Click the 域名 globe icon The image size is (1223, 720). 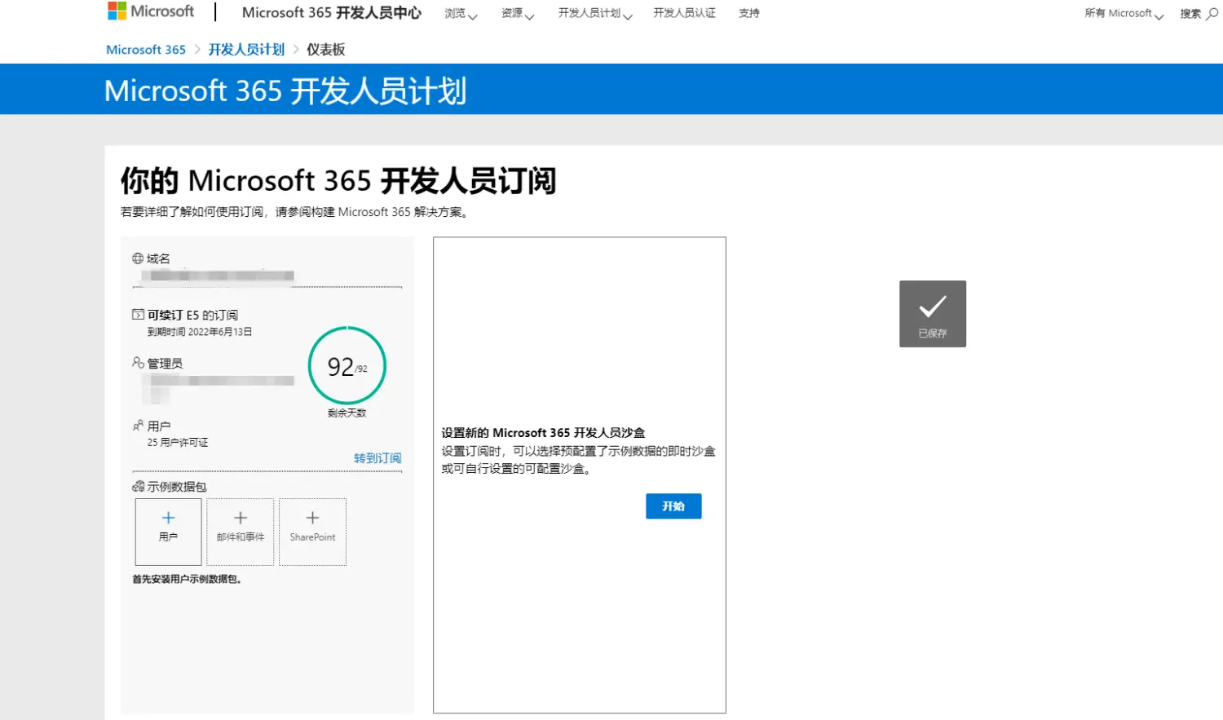pos(138,258)
